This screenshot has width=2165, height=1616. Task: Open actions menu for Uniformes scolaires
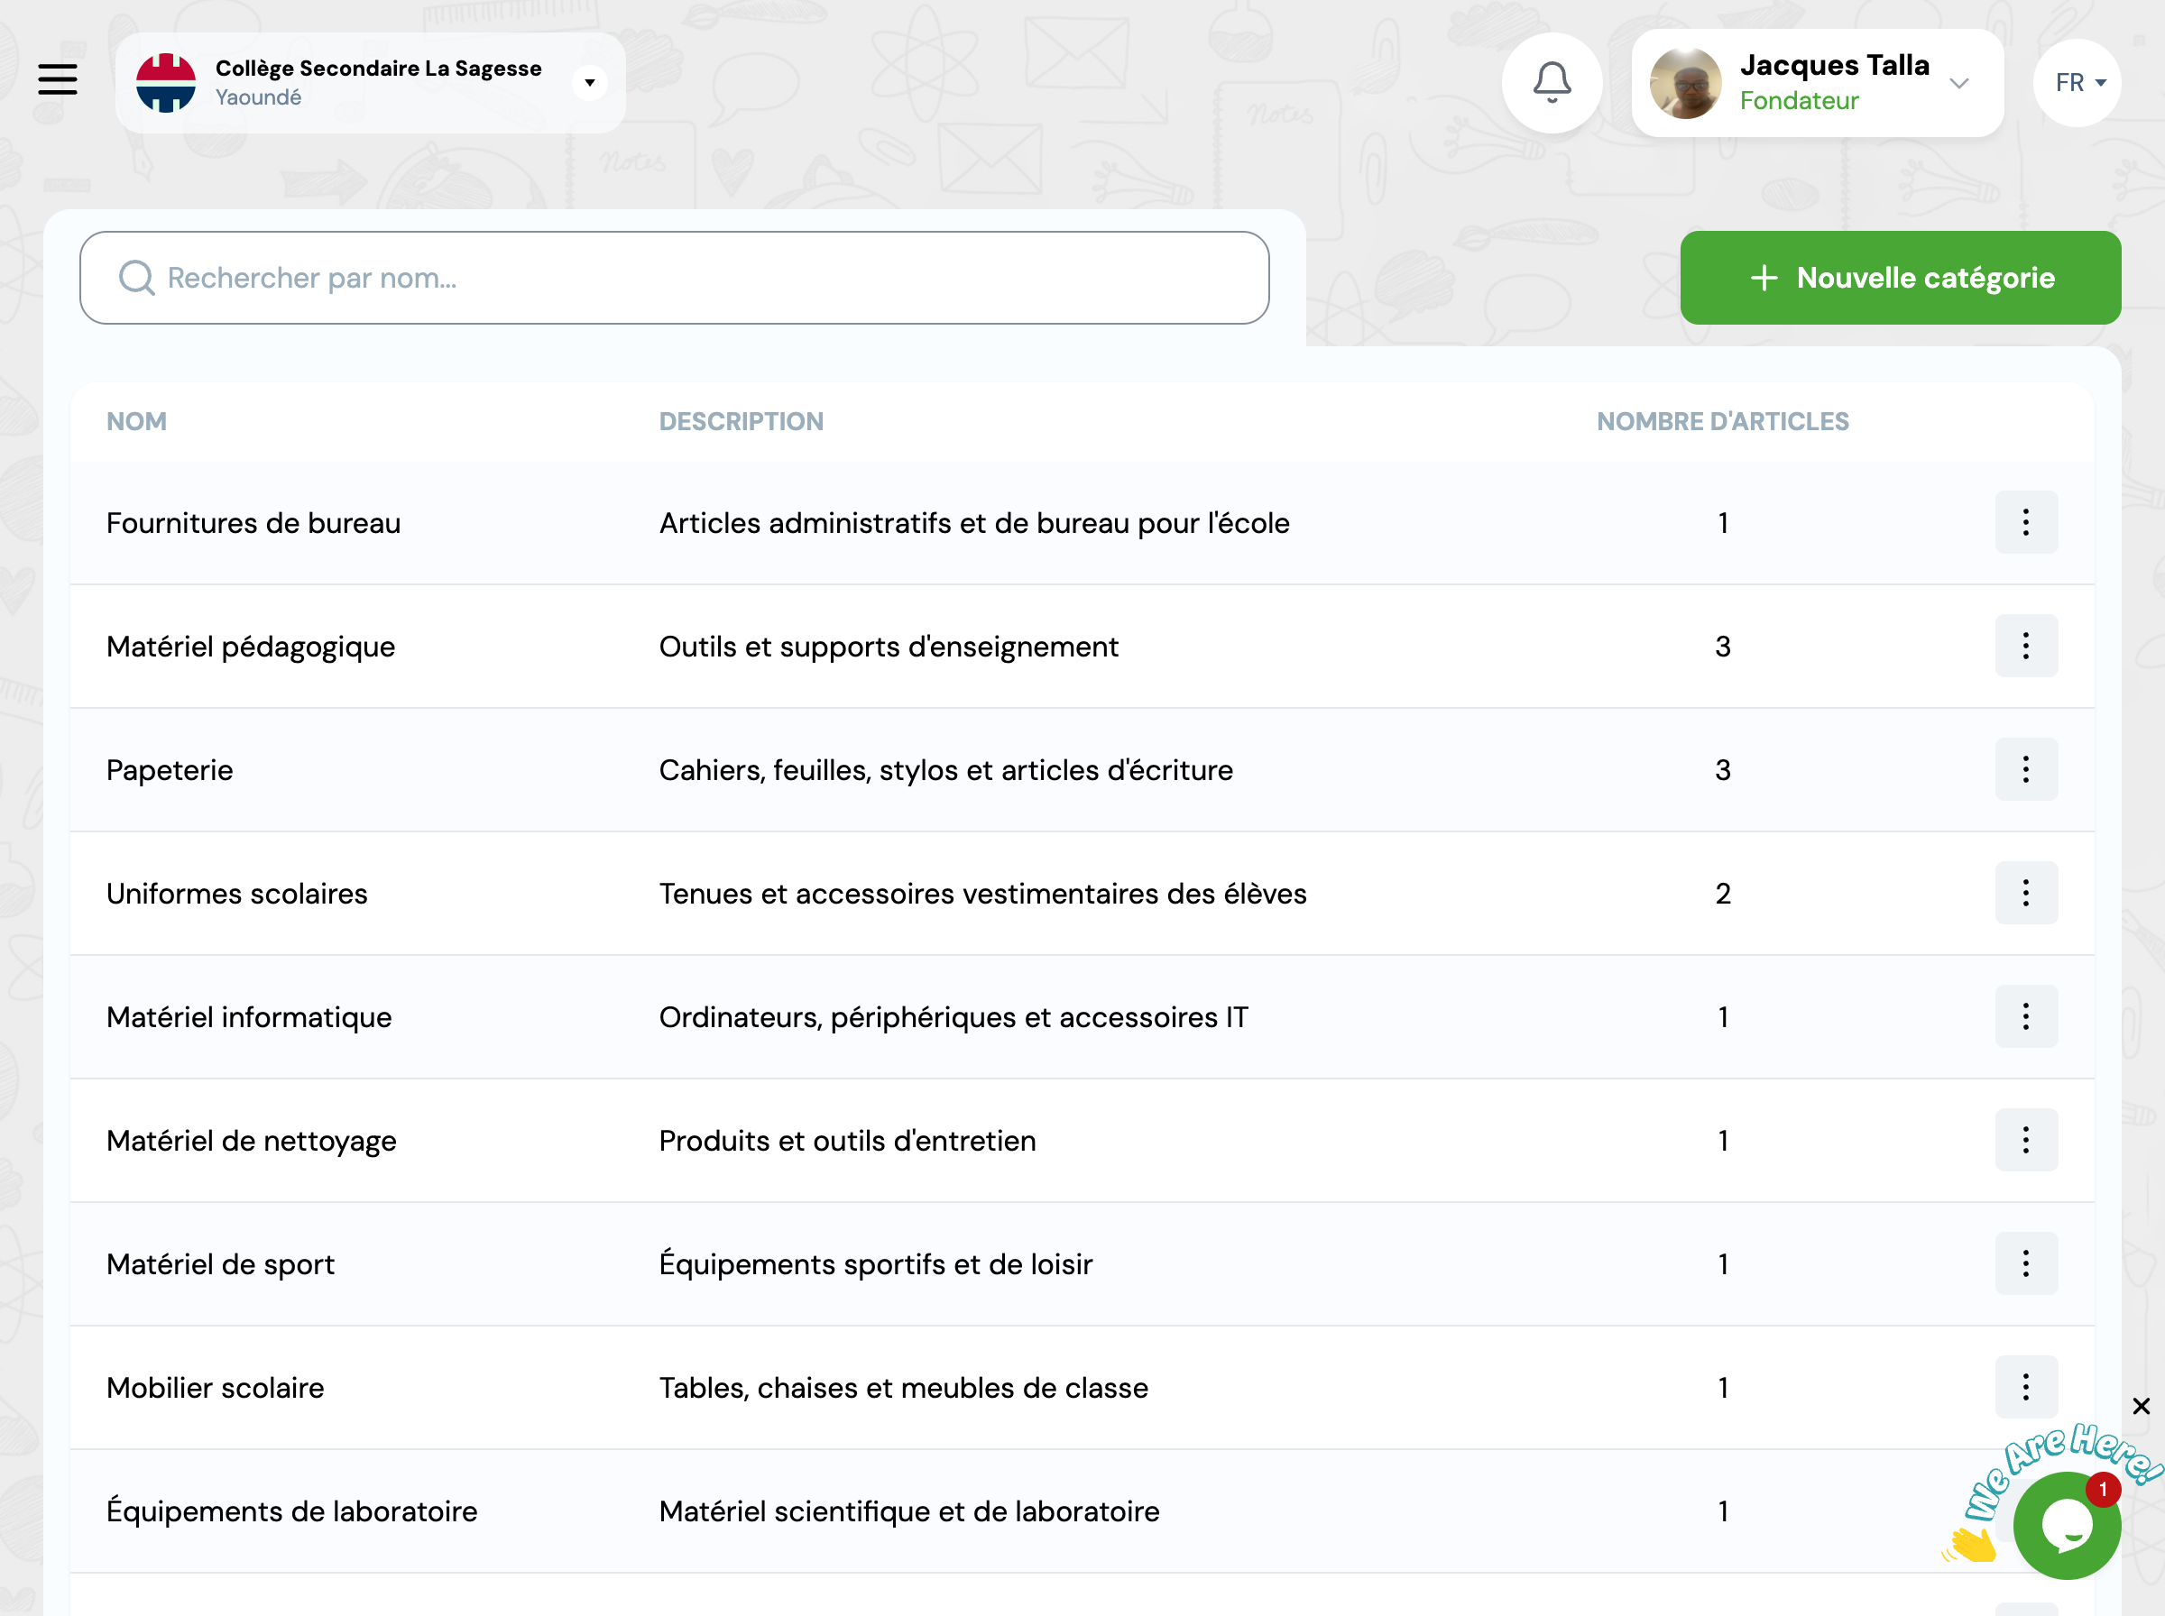tap(2026, 893)
